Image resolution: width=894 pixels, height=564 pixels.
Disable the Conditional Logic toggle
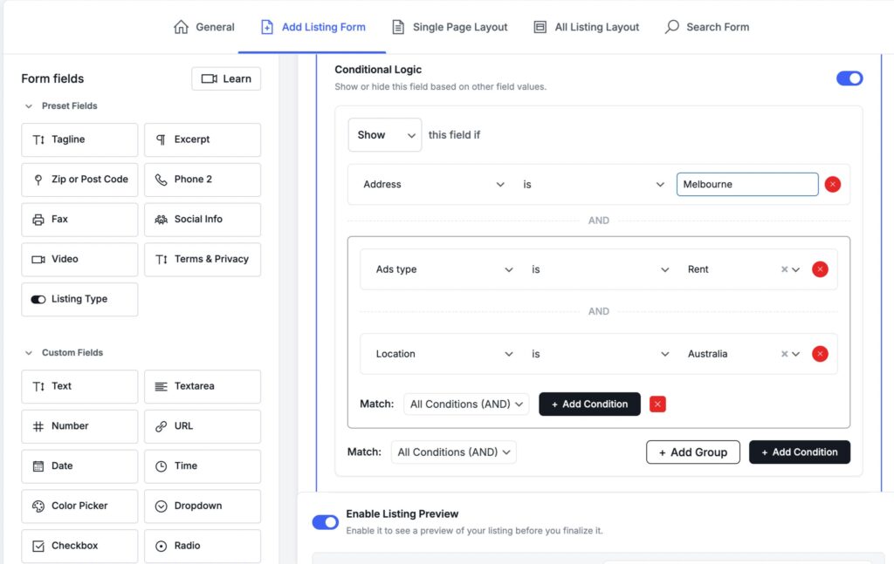tap(849, 78)
